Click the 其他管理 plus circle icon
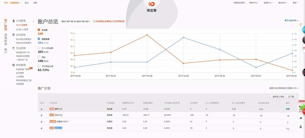Screen dimensions: 305x138 point(13,65)
